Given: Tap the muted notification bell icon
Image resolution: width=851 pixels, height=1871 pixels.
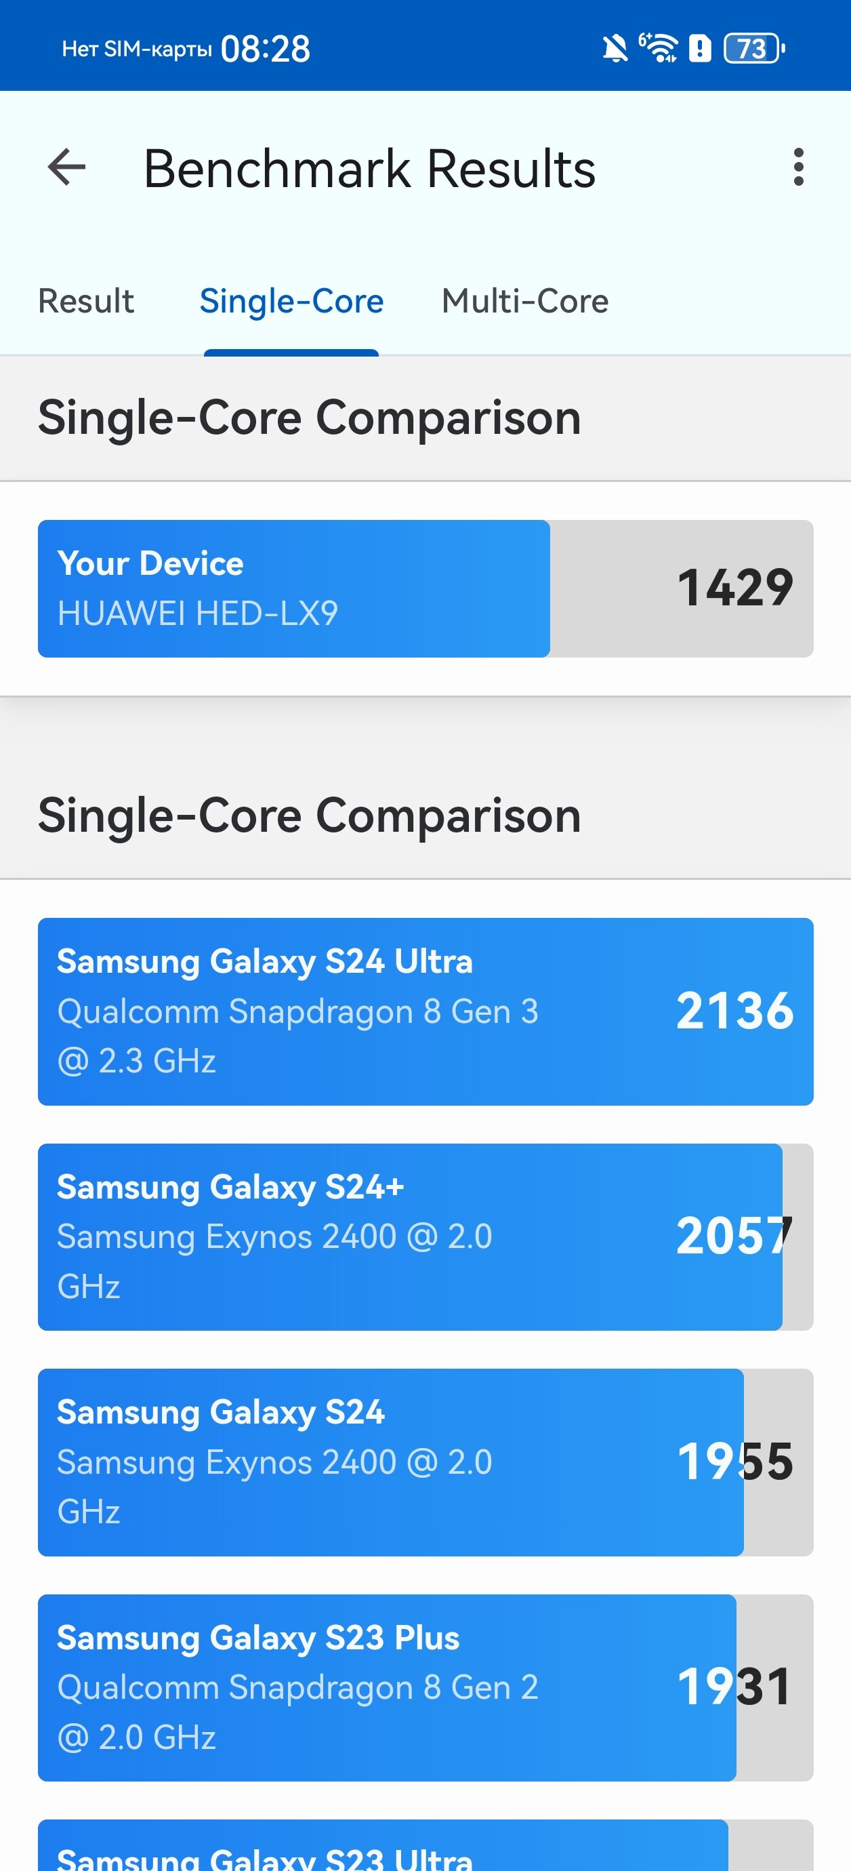Looking at the screenshot, I should (x=615, y=49).
